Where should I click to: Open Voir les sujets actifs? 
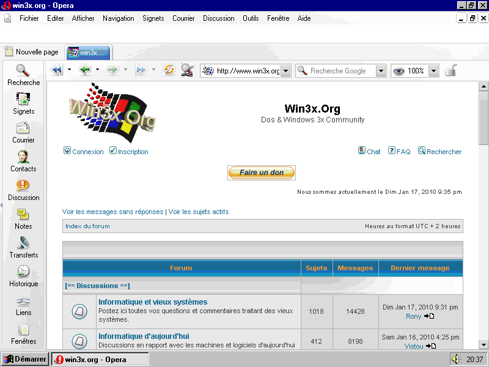[199, 212]
